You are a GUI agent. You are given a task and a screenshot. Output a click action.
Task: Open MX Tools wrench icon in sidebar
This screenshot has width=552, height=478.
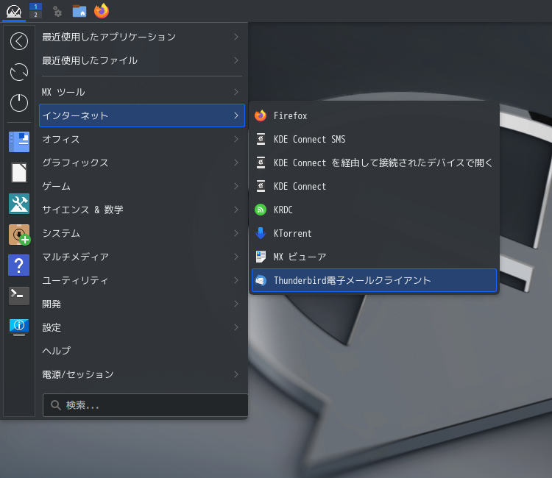(19, 204)
